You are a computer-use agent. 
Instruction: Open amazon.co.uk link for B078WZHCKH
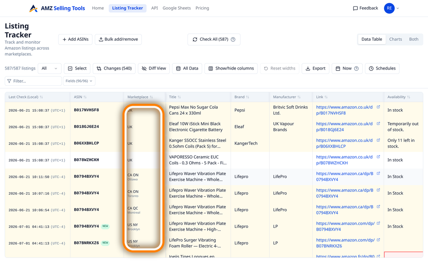[x=344, y=160]
